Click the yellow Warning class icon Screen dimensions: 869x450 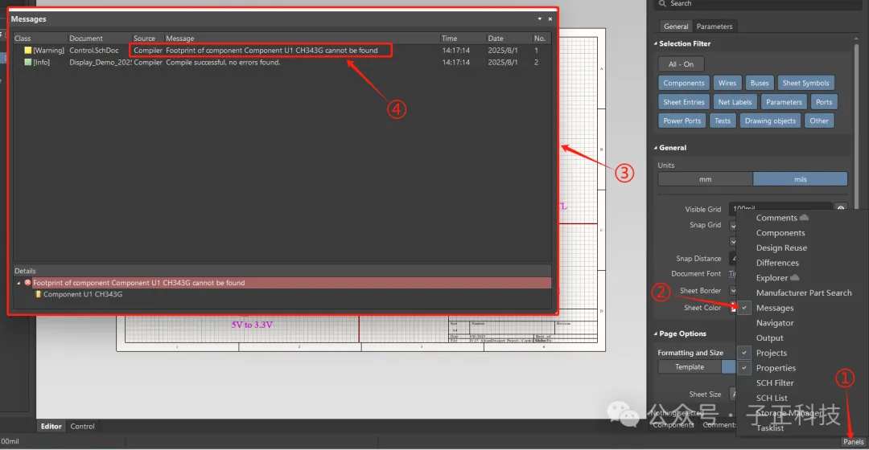tap(28, 51)
